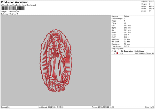155x109 pixels.
Task: Click the Width value 2.47 in
Action: (151, 9)
